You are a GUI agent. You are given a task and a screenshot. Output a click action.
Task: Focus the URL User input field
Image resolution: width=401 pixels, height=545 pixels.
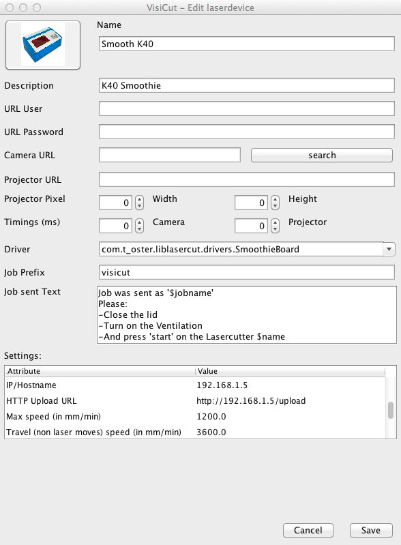(x=247, y=108)
